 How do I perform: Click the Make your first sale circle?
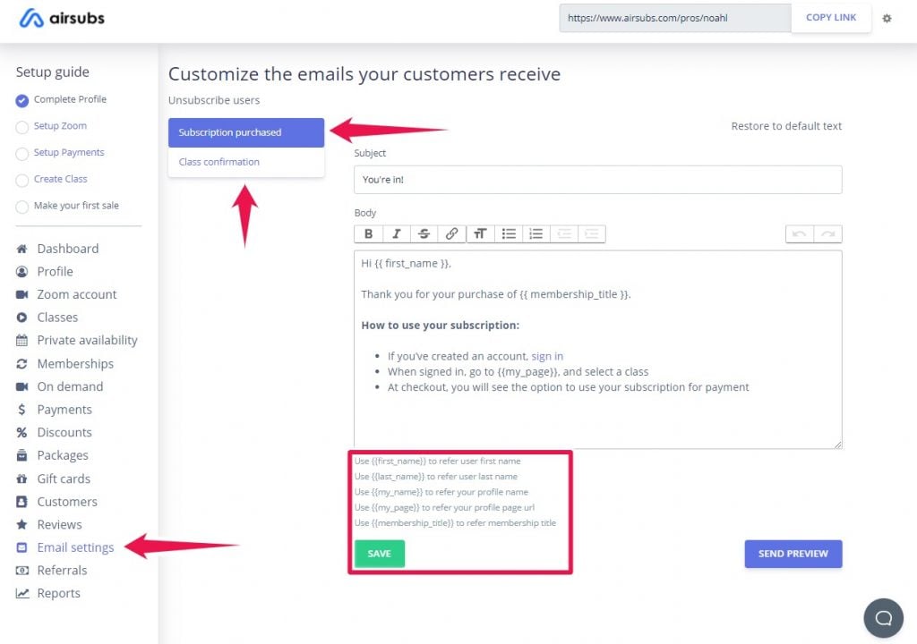pos(21,207)
